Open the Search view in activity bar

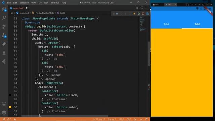tap(4, 18)
